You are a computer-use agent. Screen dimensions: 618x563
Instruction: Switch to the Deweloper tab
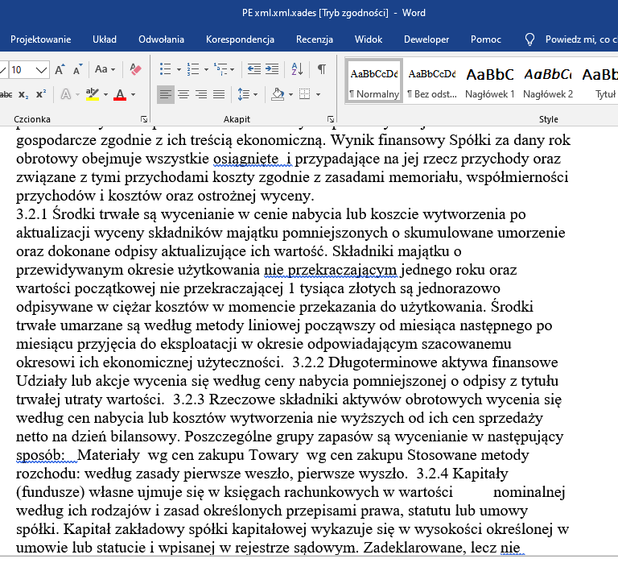pos(426,39)
